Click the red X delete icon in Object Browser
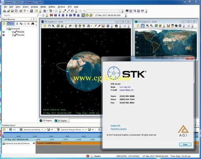This screenshot has height=159, width=201. click(x=29, y=24)
